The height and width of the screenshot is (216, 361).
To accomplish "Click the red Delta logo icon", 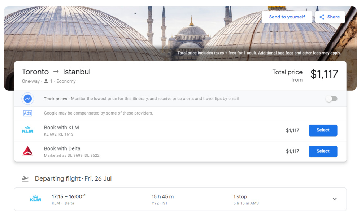I will click(28, 151).
